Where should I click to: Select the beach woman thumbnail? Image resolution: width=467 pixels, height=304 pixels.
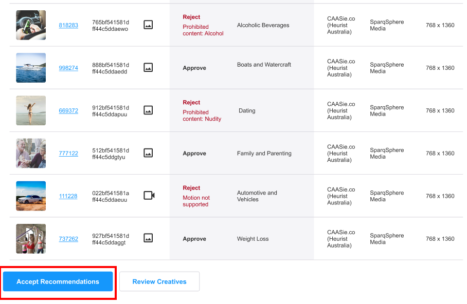[x=31, y=110]
